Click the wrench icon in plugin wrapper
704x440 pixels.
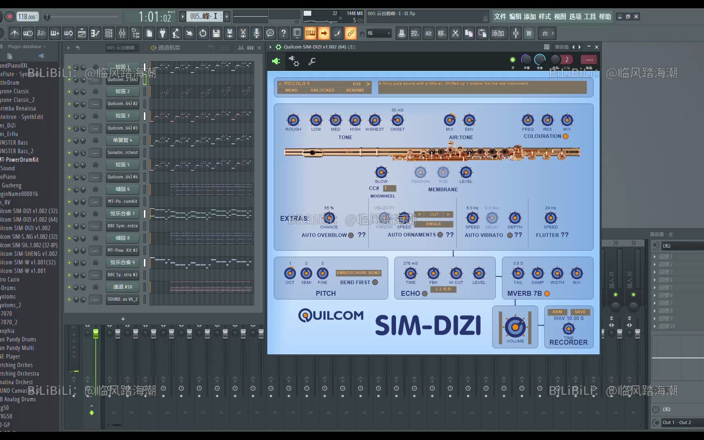point(312,61)
